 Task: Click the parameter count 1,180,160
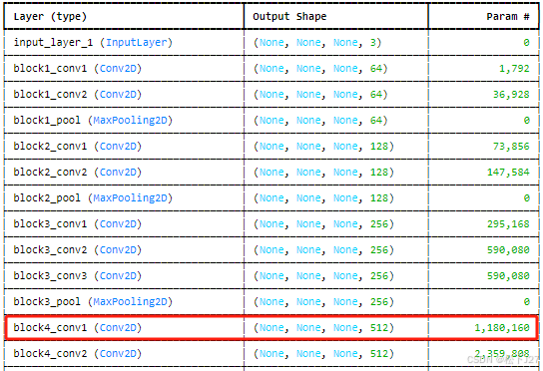click(x=502, y=327)
